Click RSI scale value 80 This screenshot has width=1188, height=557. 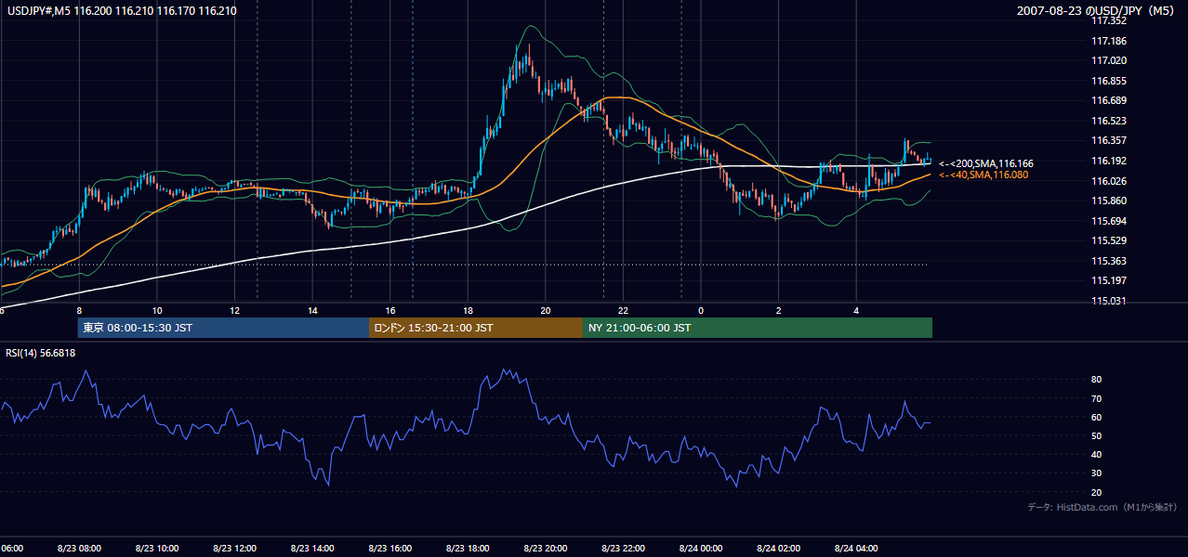click(1096, 380)
